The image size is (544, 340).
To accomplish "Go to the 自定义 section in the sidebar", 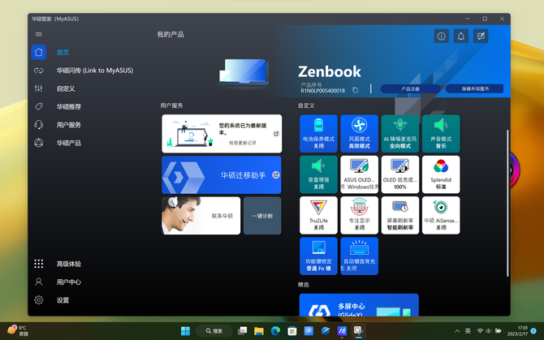I will tap(66, 88).
